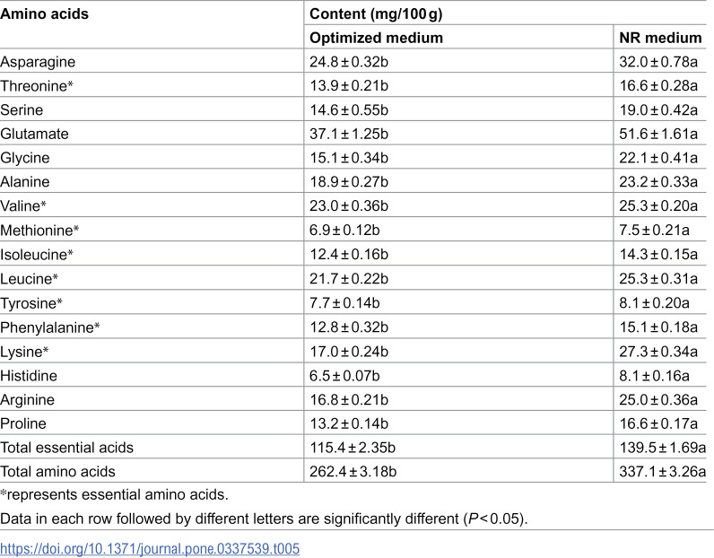Click the Total essential acids row label
The height and width of the screenshot is (558, 714).
coord(66,448)
